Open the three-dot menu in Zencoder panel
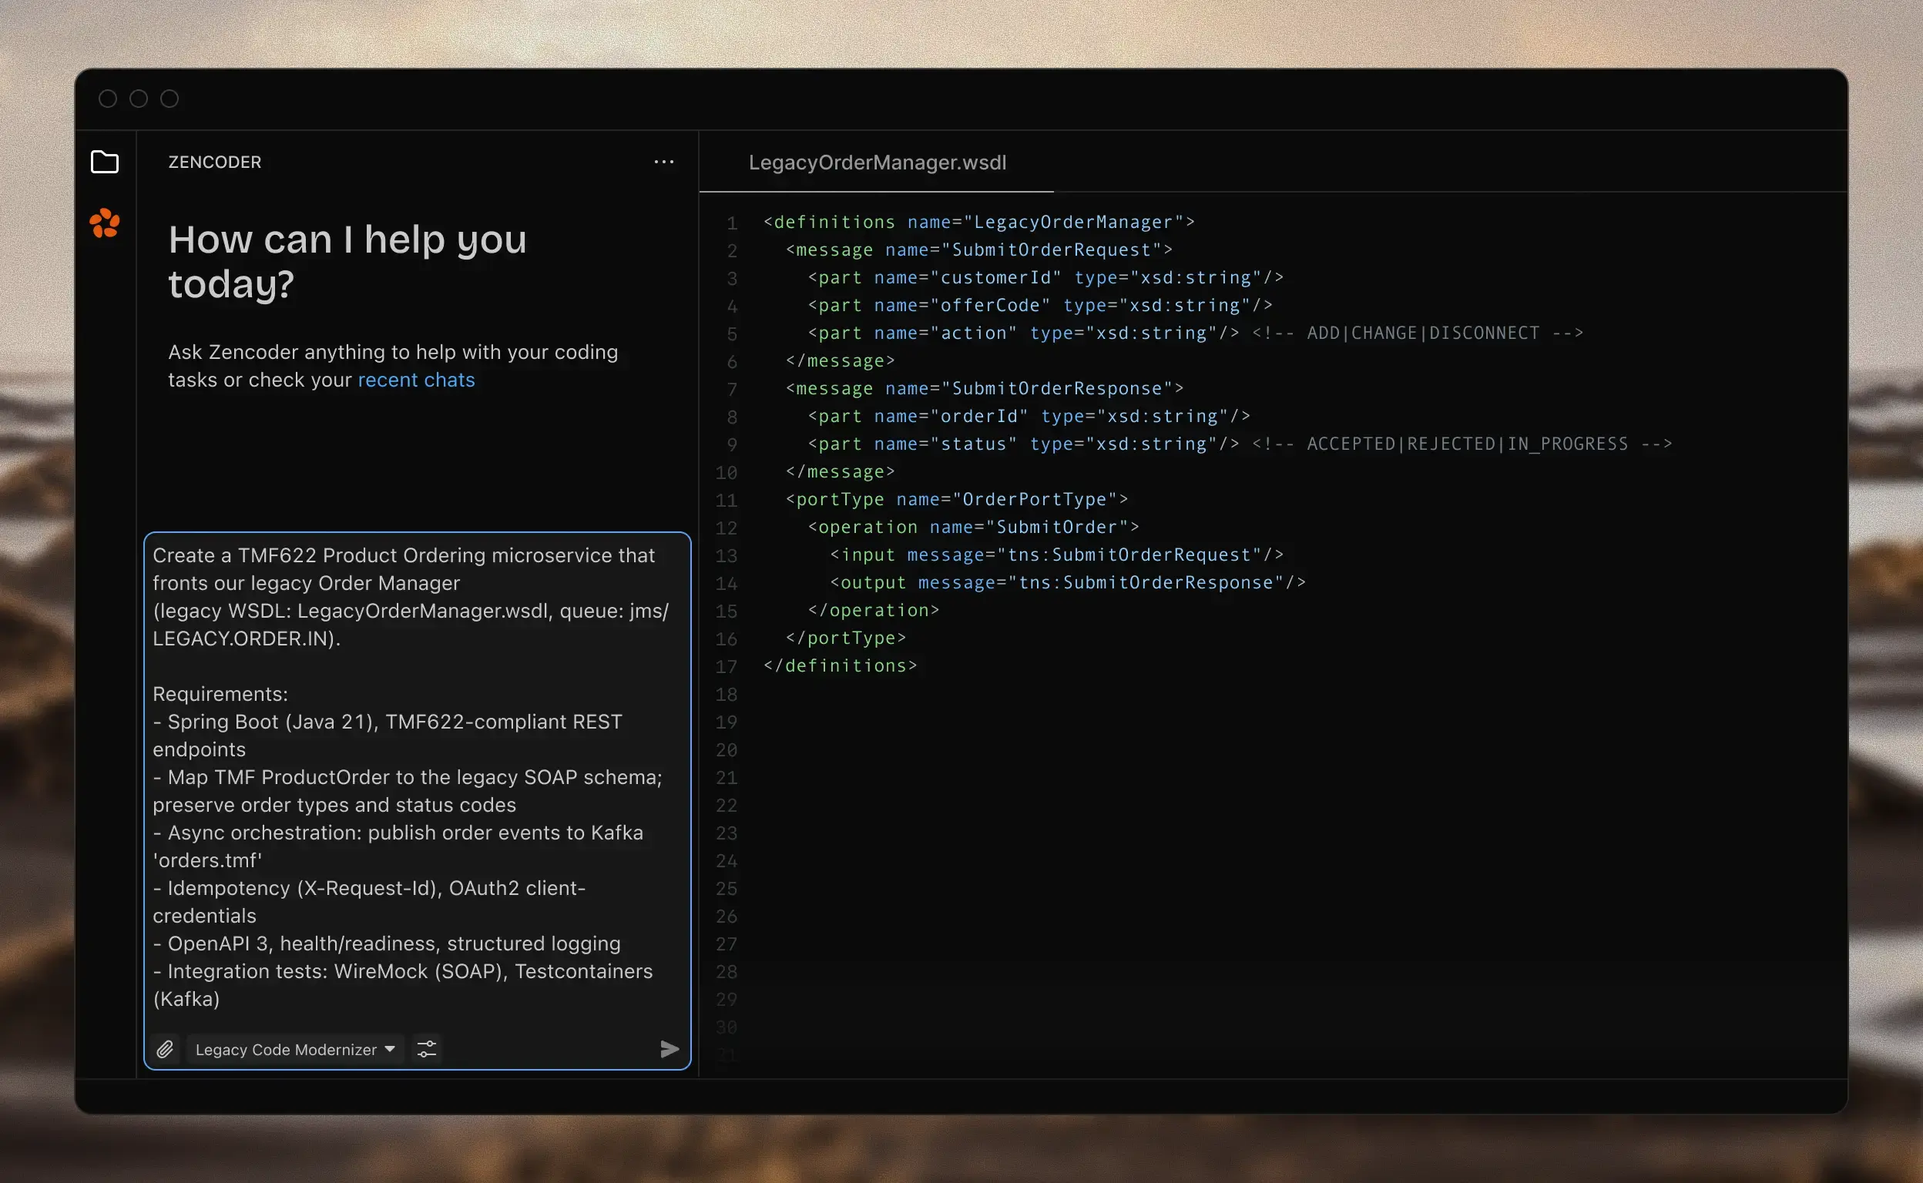 click(x=663, y=162)
